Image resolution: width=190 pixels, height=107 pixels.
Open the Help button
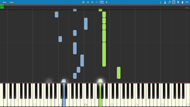click(x=12, y=2)
